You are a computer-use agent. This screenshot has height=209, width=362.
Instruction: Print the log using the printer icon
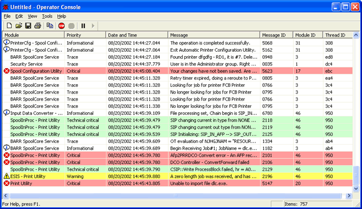click(x=38, y=26)
